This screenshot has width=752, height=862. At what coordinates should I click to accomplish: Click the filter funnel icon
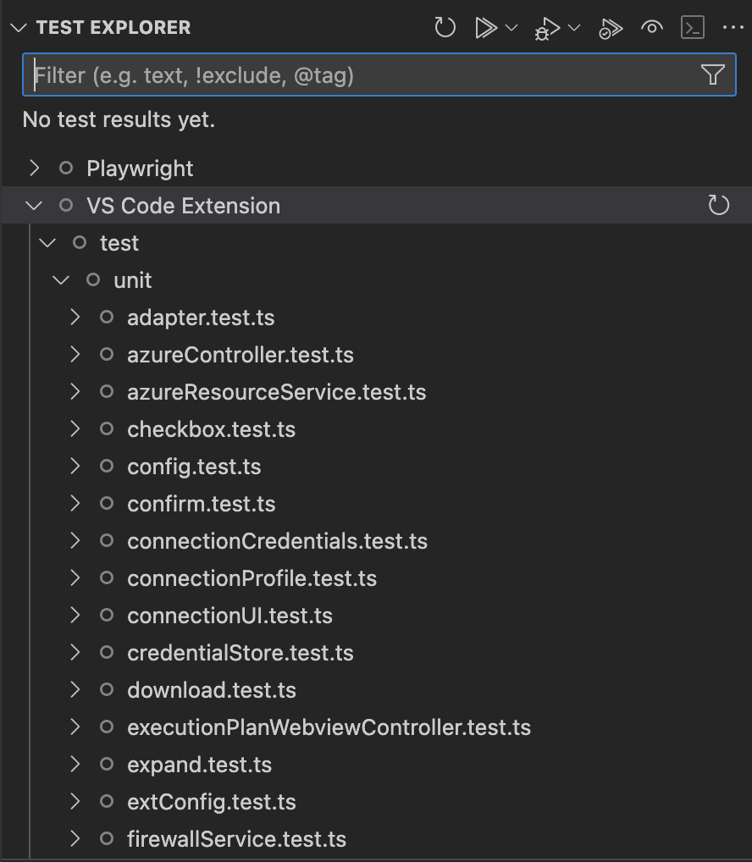pos(712,75)
